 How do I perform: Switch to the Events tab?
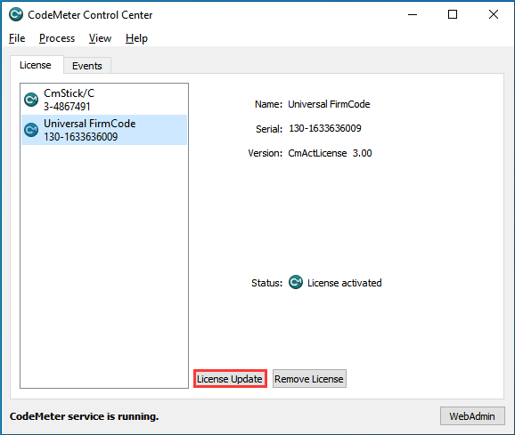[87, 66]
